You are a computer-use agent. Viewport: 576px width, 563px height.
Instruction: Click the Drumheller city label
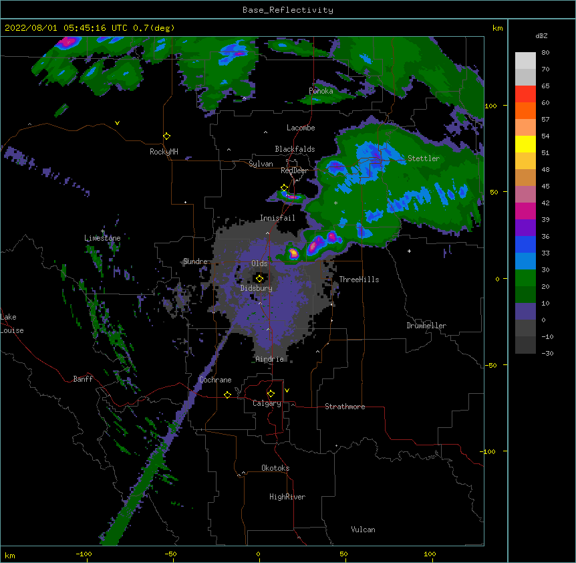426,326
